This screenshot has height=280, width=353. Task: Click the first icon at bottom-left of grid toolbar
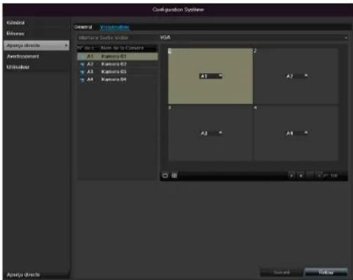point(165,175)
